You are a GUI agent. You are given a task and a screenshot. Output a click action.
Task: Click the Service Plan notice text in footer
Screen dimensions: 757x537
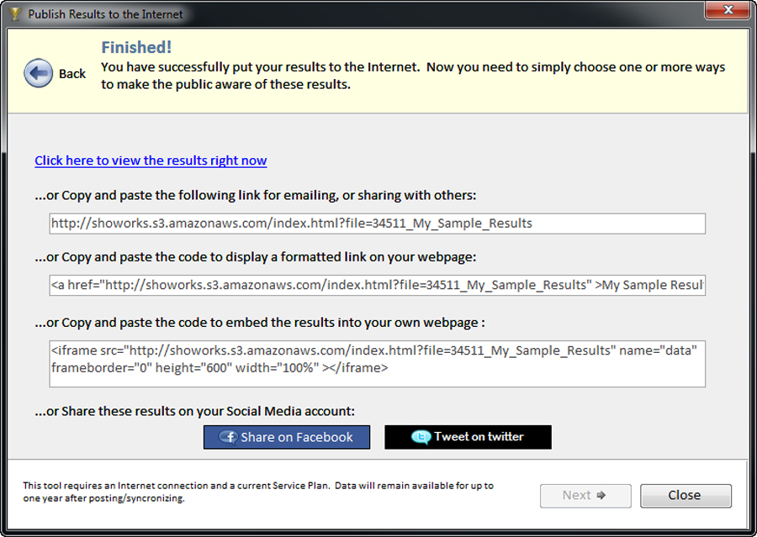[x=257, y=492]
